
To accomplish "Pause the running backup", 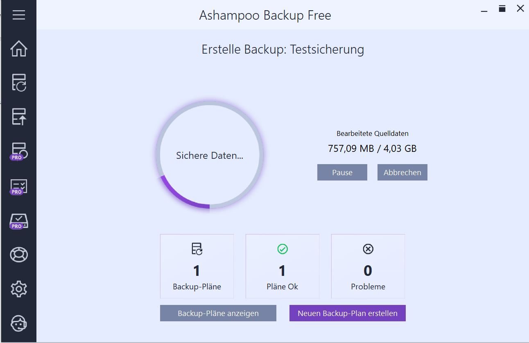I will click(342, 172).
